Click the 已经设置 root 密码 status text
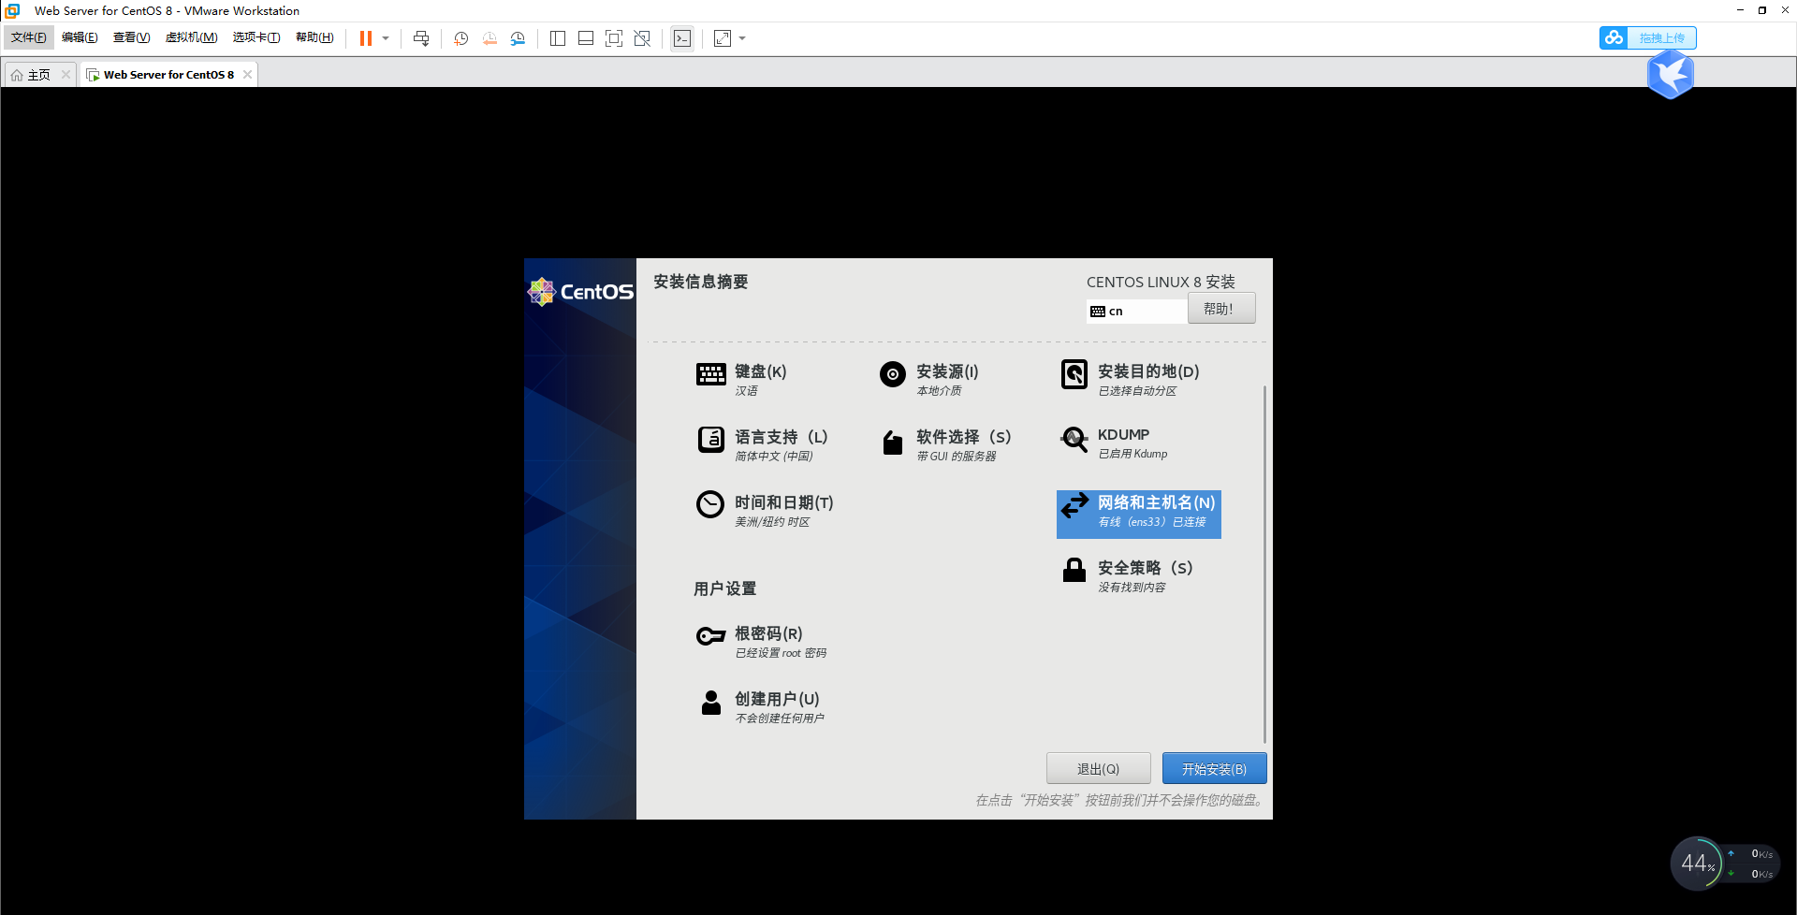 [x=781, y=653]
